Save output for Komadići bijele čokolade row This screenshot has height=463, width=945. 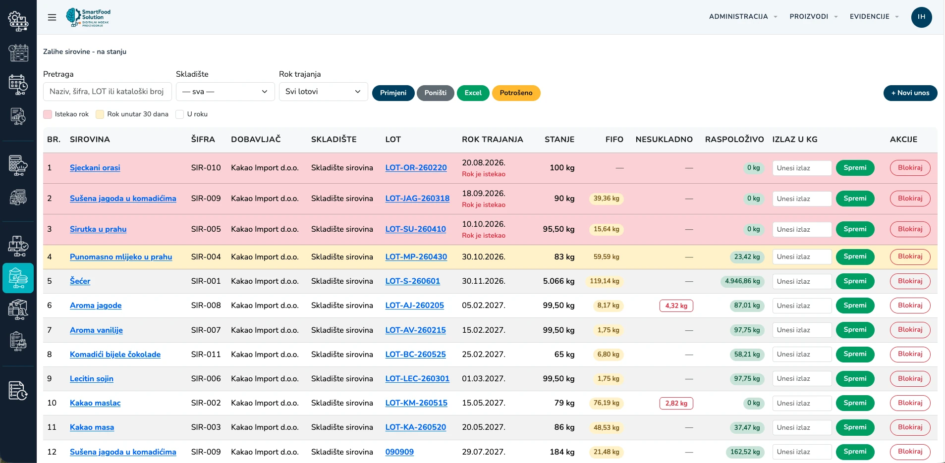point(855,354)
